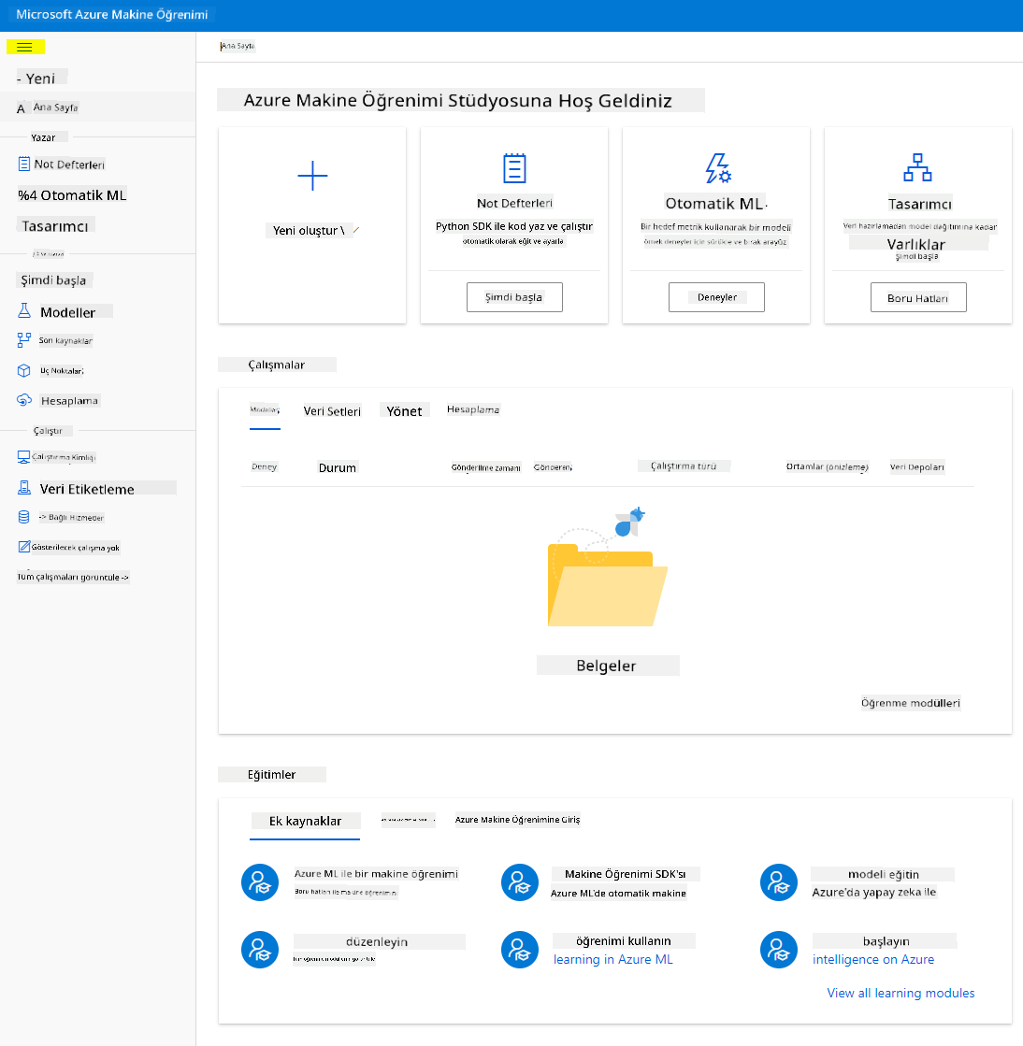Open %4 Otomatik ML in the sidebar
The image size is (1023, 1046).
72,195
